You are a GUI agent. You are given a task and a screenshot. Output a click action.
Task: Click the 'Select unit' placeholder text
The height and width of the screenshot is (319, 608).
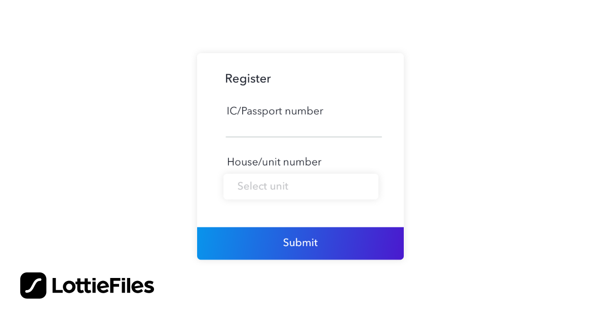[x=262, y=186]
